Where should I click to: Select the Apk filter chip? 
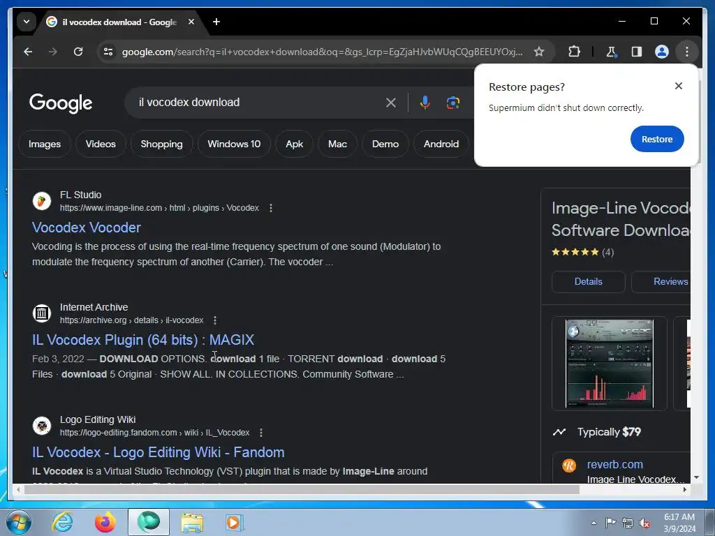[294, 144]
